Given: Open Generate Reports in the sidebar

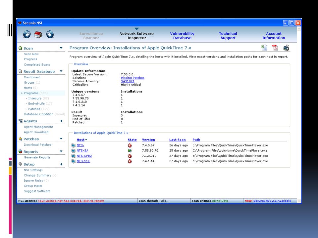Looking at the screenshot, I should (37, 157).
